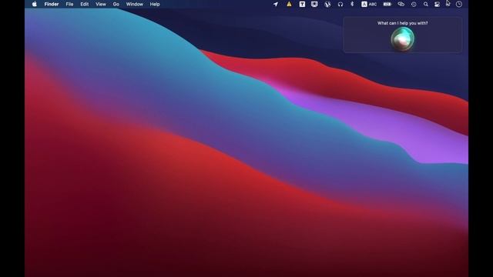
Task: Click the 'What can I help you with?' text
Action: [x=402, y=23]
